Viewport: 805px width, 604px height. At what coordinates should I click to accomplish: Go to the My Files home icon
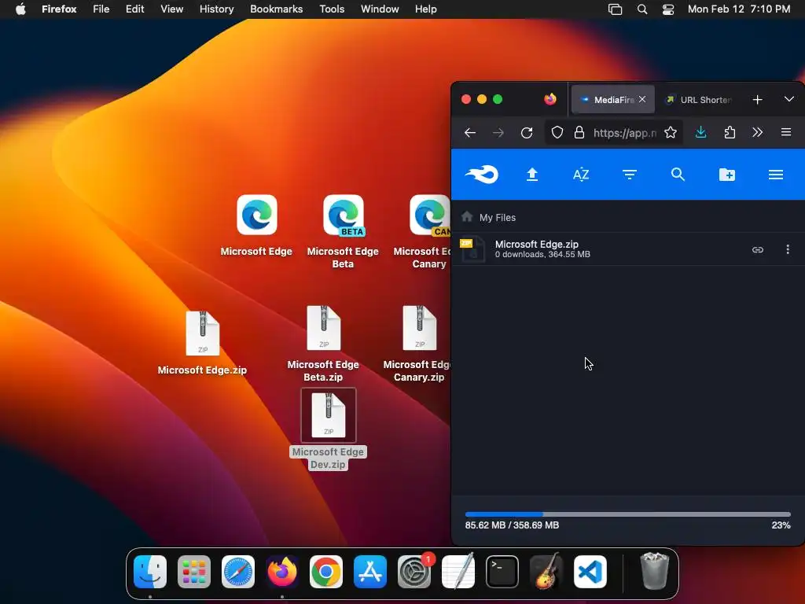467,217
